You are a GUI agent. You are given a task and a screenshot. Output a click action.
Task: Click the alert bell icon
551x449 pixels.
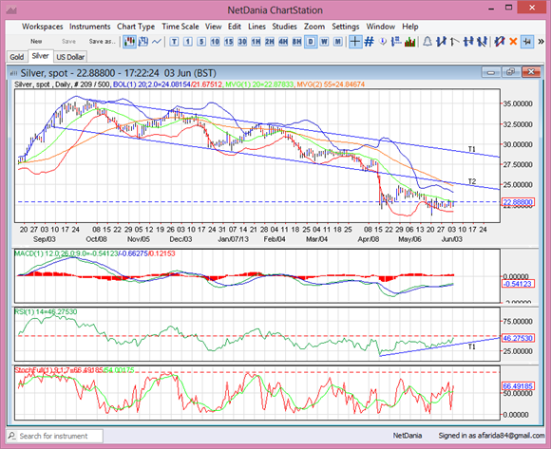point(427,42)
